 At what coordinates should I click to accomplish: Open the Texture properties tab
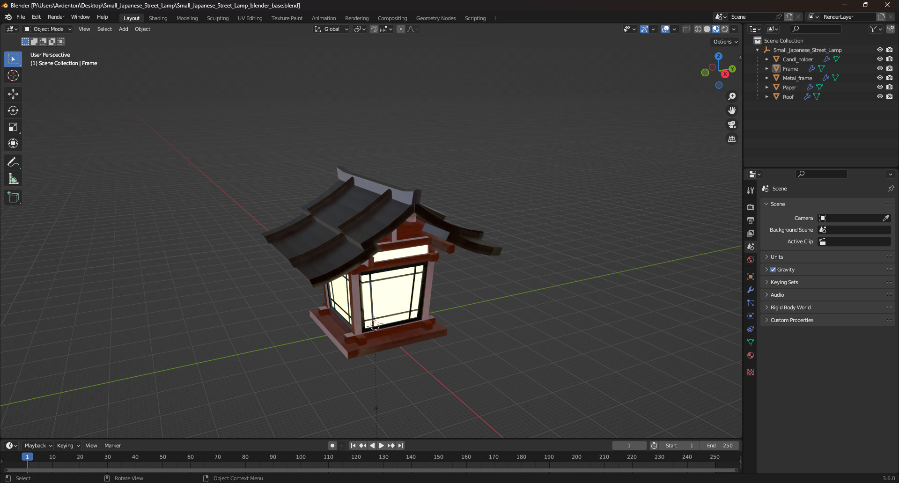[x=751, y=372]
